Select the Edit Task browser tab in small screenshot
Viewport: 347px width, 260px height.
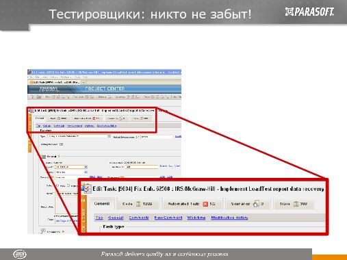(x=55, y=82)
